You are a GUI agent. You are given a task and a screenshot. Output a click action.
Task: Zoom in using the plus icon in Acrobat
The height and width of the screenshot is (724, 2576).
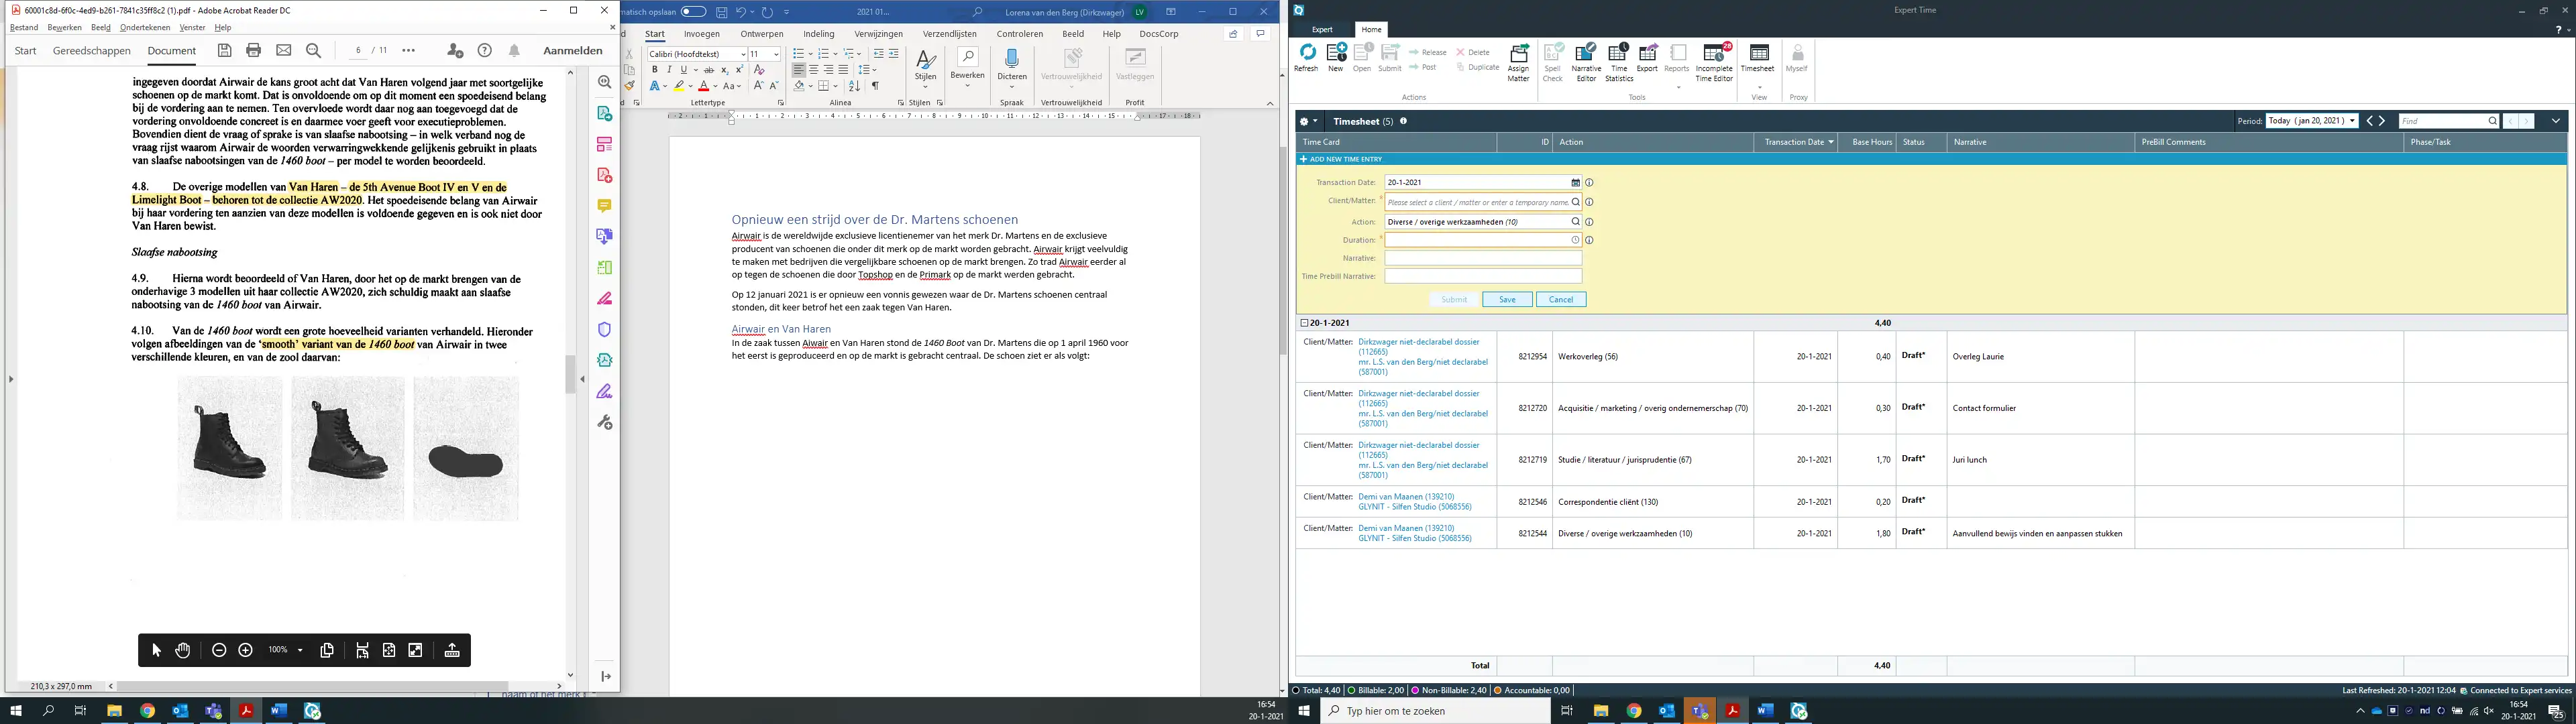pyautogui.click(x=246, y=650)
